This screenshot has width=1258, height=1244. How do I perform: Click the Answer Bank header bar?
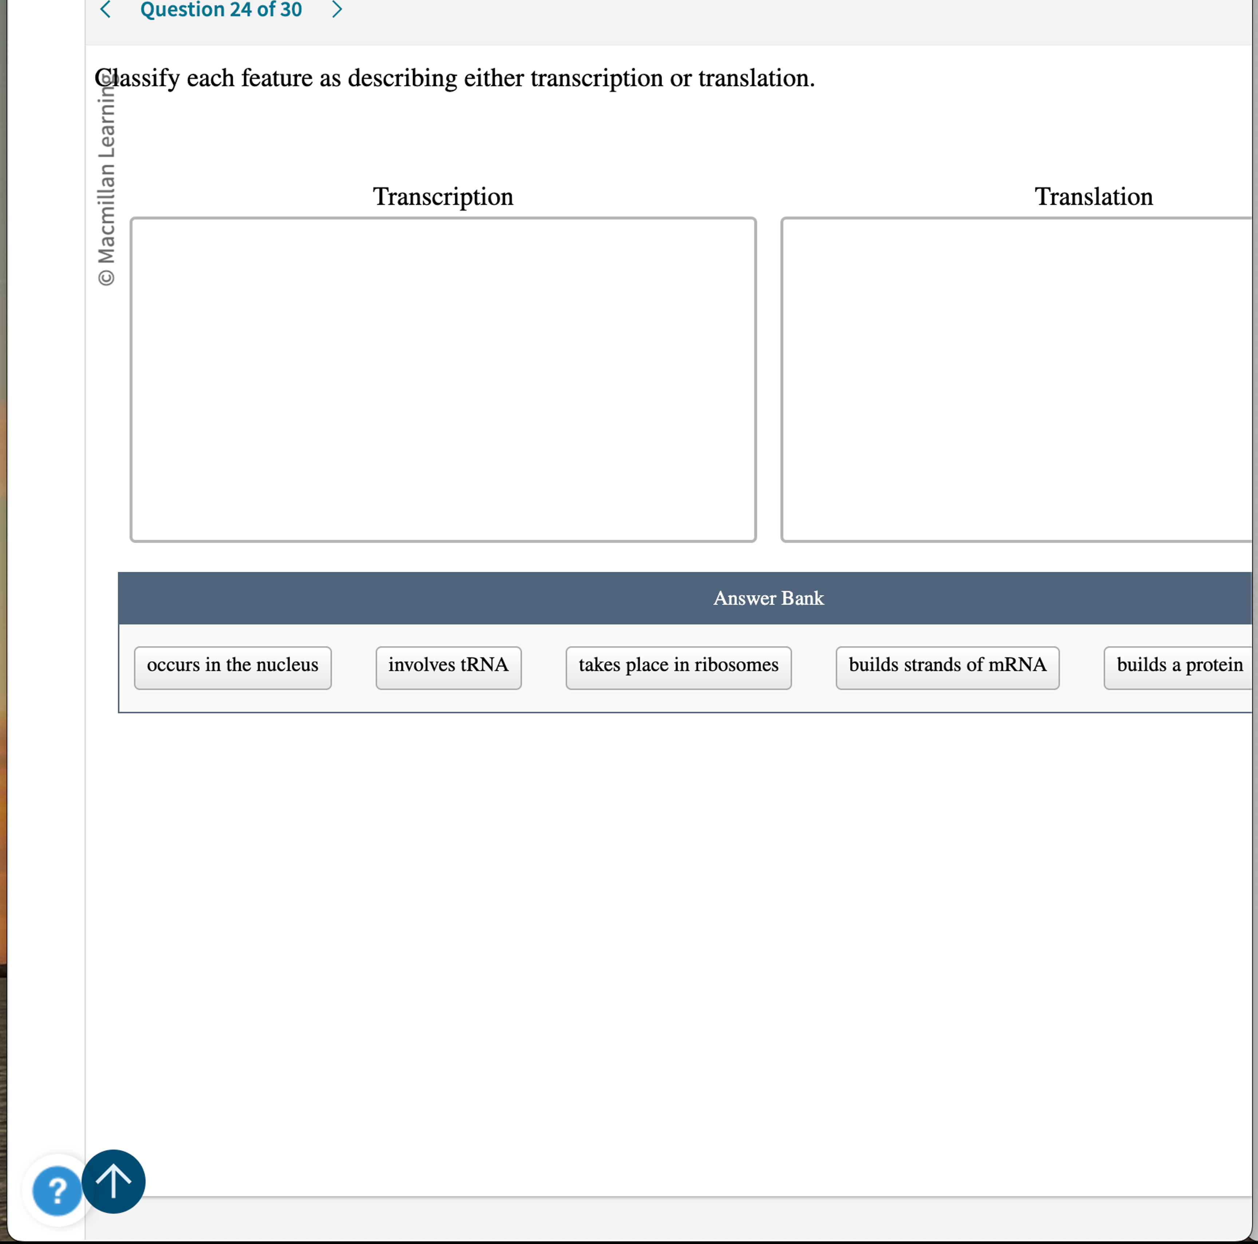coord(685,598)
